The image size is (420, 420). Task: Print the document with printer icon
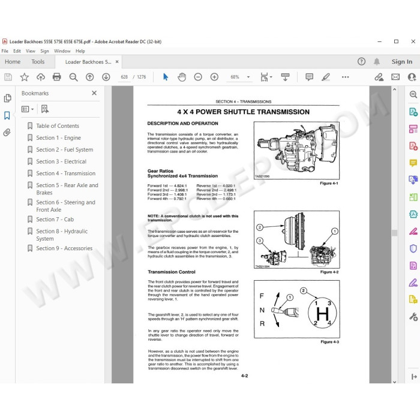(x=57, y=77)
